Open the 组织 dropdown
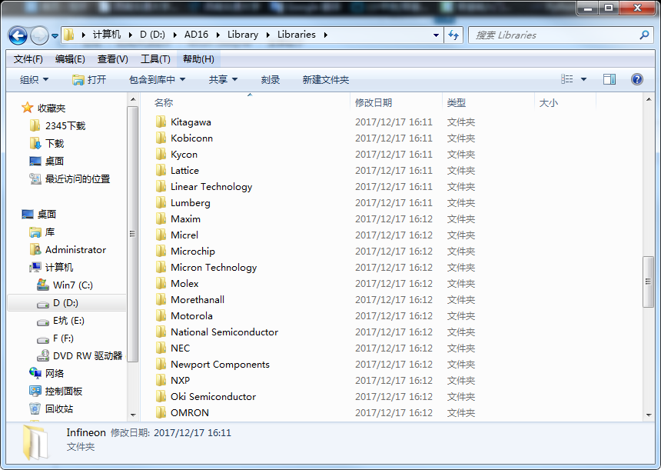The height and width of the screenshot is (470, 661). click(34, 79)
